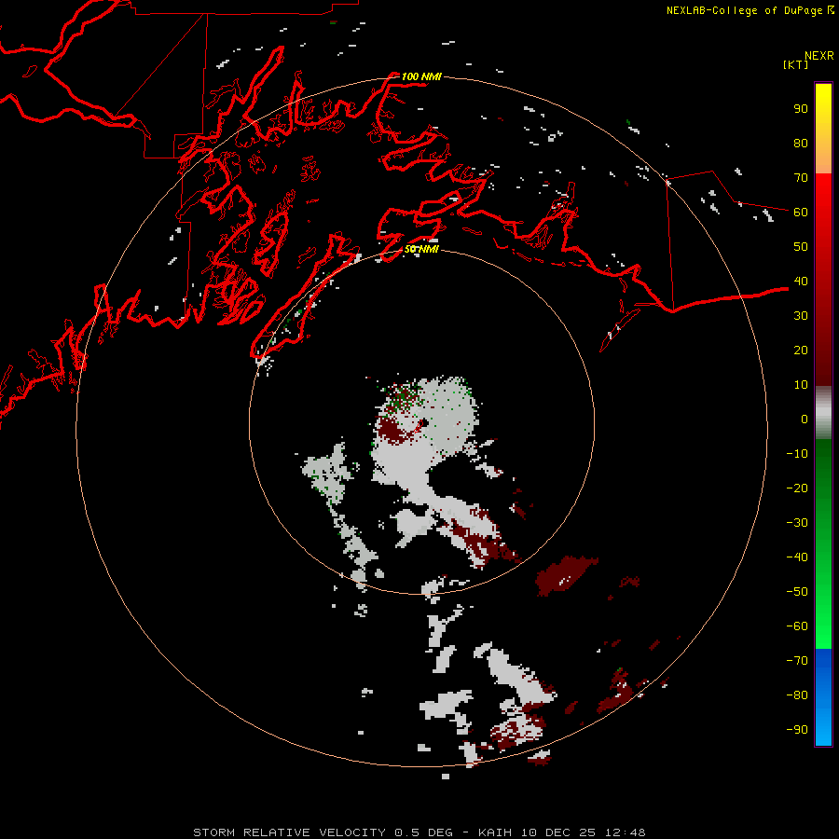Click the "10 DEC 25 12:48" timestamp
The width and height of the screenshot is (839, 839).
tap(584, 832)
